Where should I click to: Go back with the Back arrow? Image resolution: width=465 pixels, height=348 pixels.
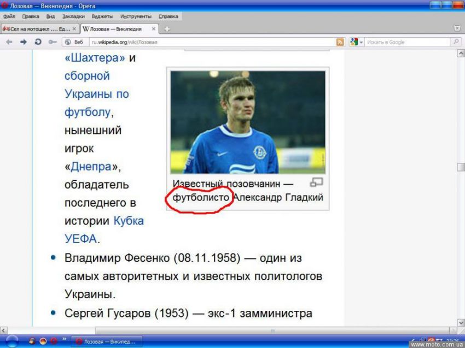9,42
